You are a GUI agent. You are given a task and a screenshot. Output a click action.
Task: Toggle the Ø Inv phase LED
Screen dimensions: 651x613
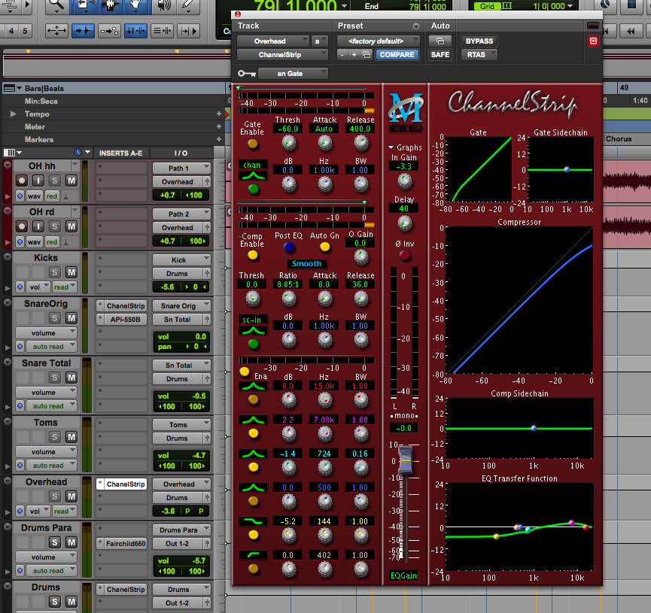pyautogui.click(x=405, y=256)
